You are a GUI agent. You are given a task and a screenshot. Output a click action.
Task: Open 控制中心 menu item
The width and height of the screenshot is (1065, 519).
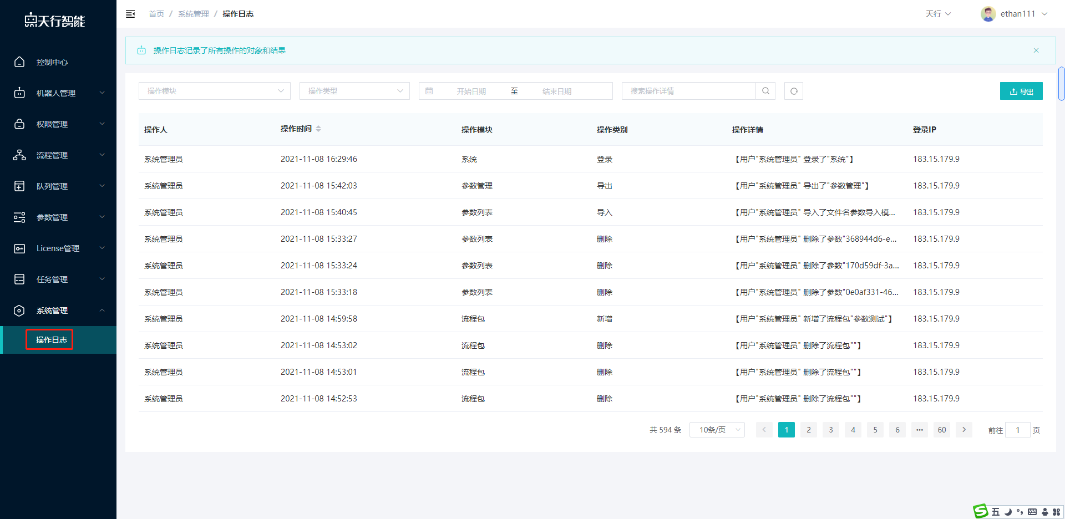tap(58, 62)
